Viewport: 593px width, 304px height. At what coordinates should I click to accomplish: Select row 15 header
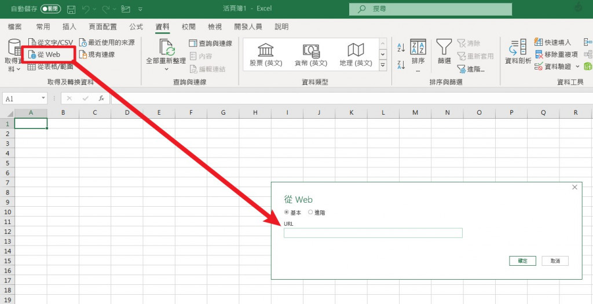(7, 261)
